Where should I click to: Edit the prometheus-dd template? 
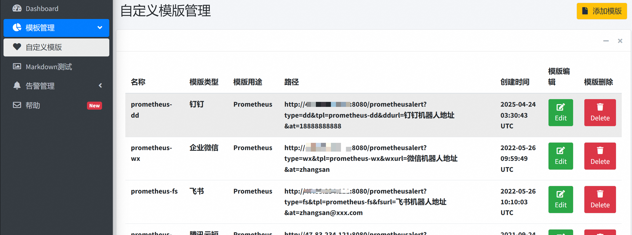click(x=561, y=113)
